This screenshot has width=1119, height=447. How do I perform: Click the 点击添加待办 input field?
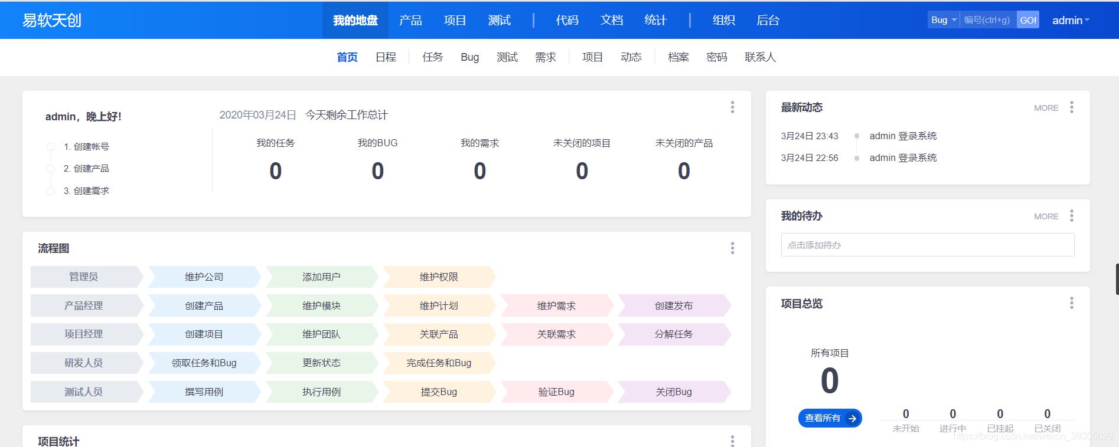coord(928,245)
